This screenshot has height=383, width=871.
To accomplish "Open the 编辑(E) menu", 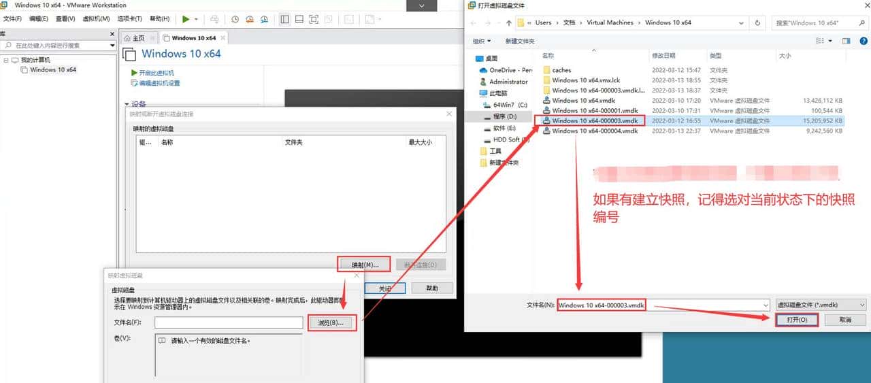I will coord(38,19).
